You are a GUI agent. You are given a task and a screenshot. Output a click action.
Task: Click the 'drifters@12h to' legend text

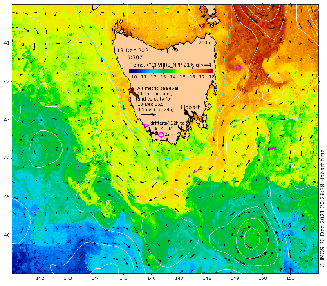point(168,123)
